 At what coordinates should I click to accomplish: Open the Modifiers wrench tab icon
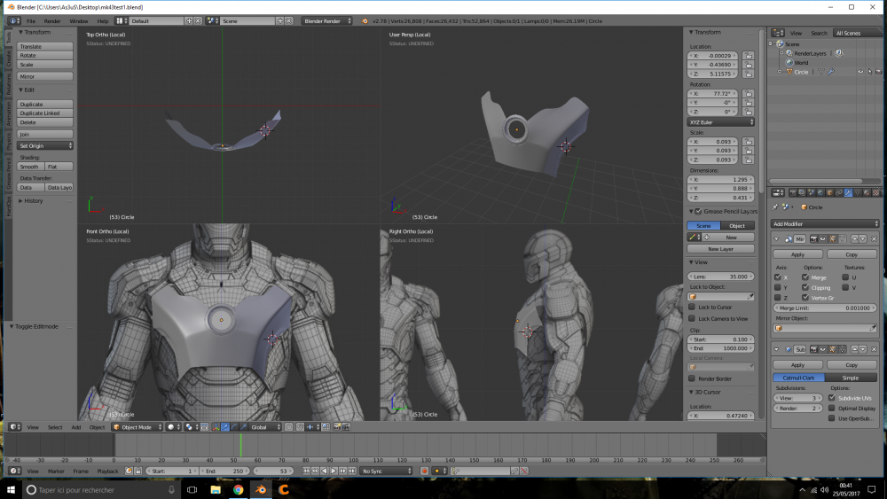[x=849, y=192]
